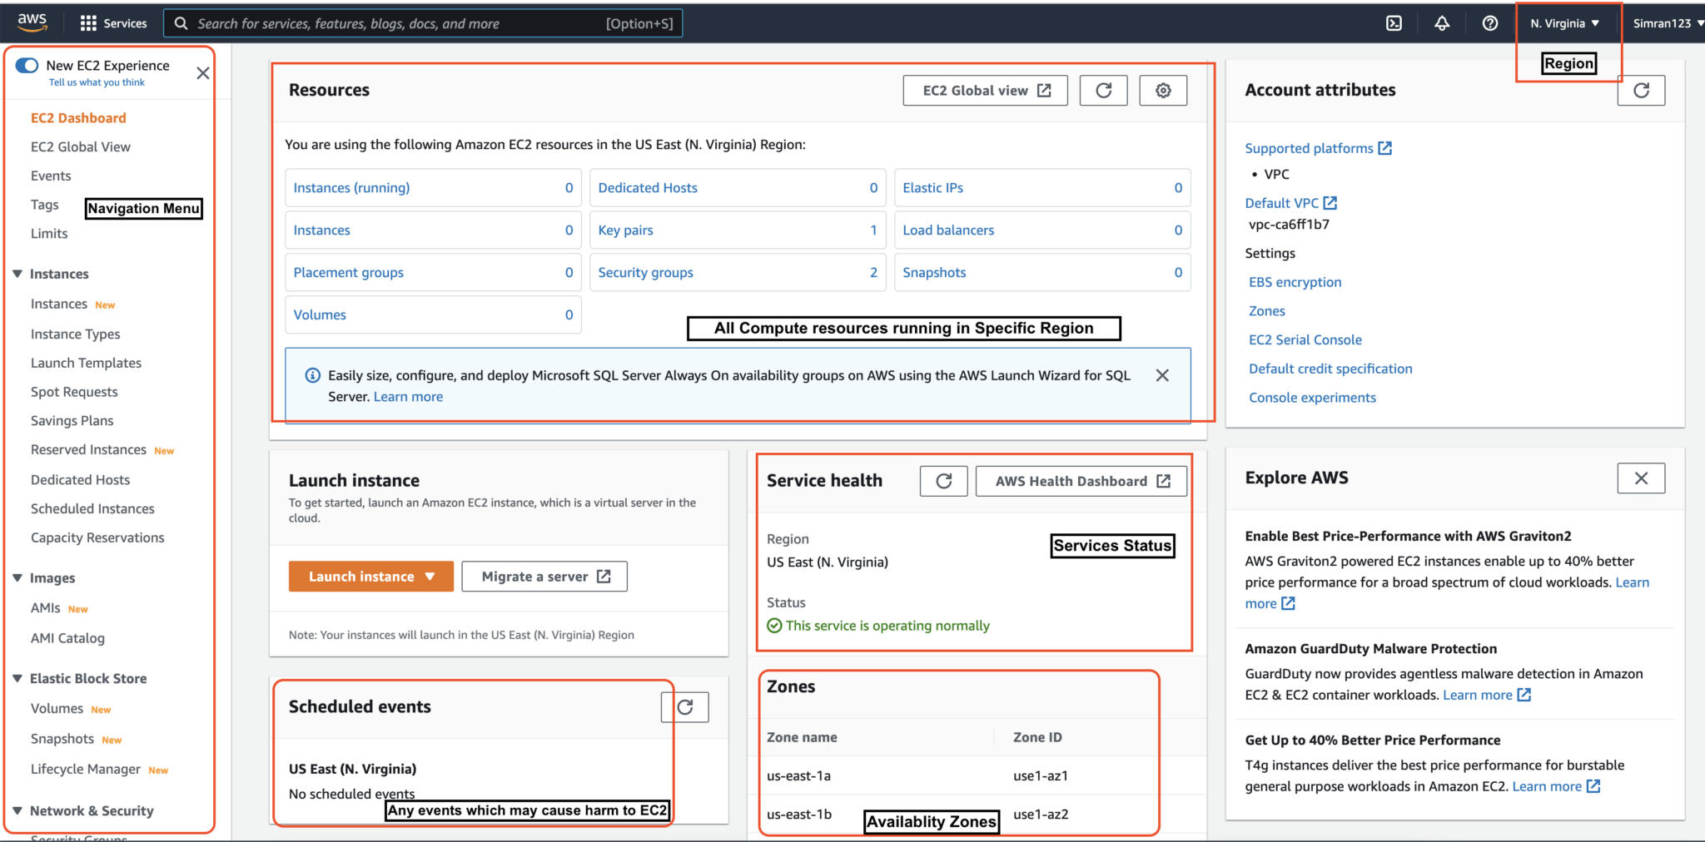Open the help question mark icon
Image resolution: width=1705 pixels, height=842 pixels.
click(1490, 23)
